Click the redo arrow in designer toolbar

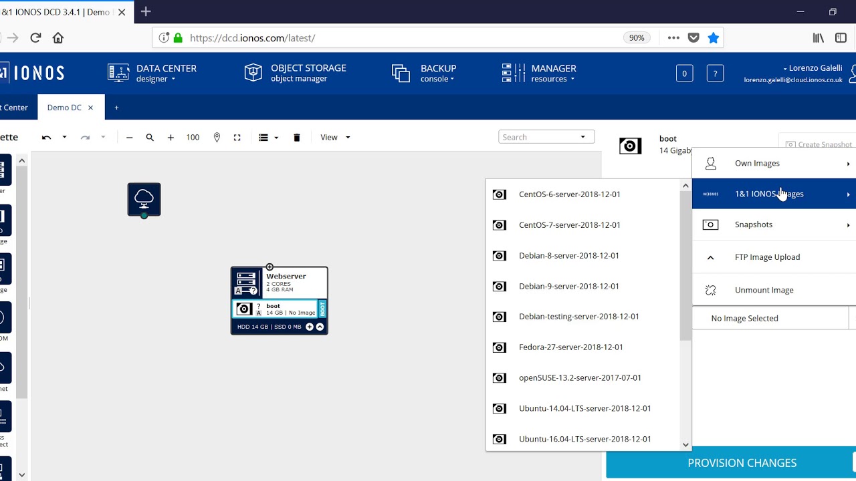pyautogui.click(x=85, y=137)
